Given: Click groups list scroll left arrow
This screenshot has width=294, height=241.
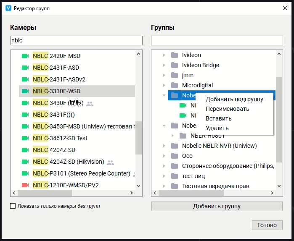Looking at the screenshot, I should 155,193.
